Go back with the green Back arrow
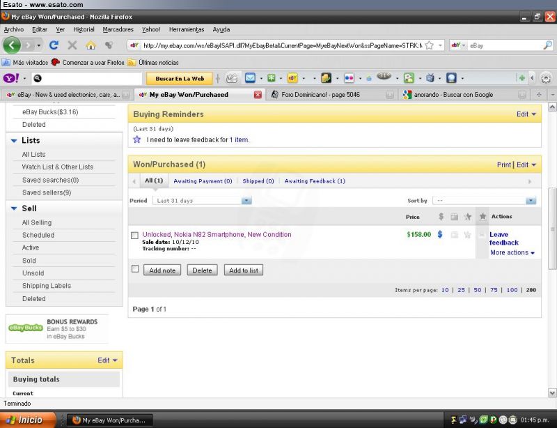The width and height of the screenshot is (557, 428). [12, 45]
